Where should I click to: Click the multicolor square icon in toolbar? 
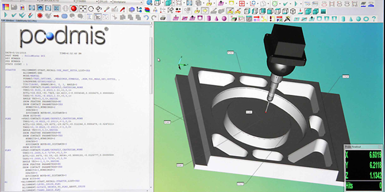(6, 7)
